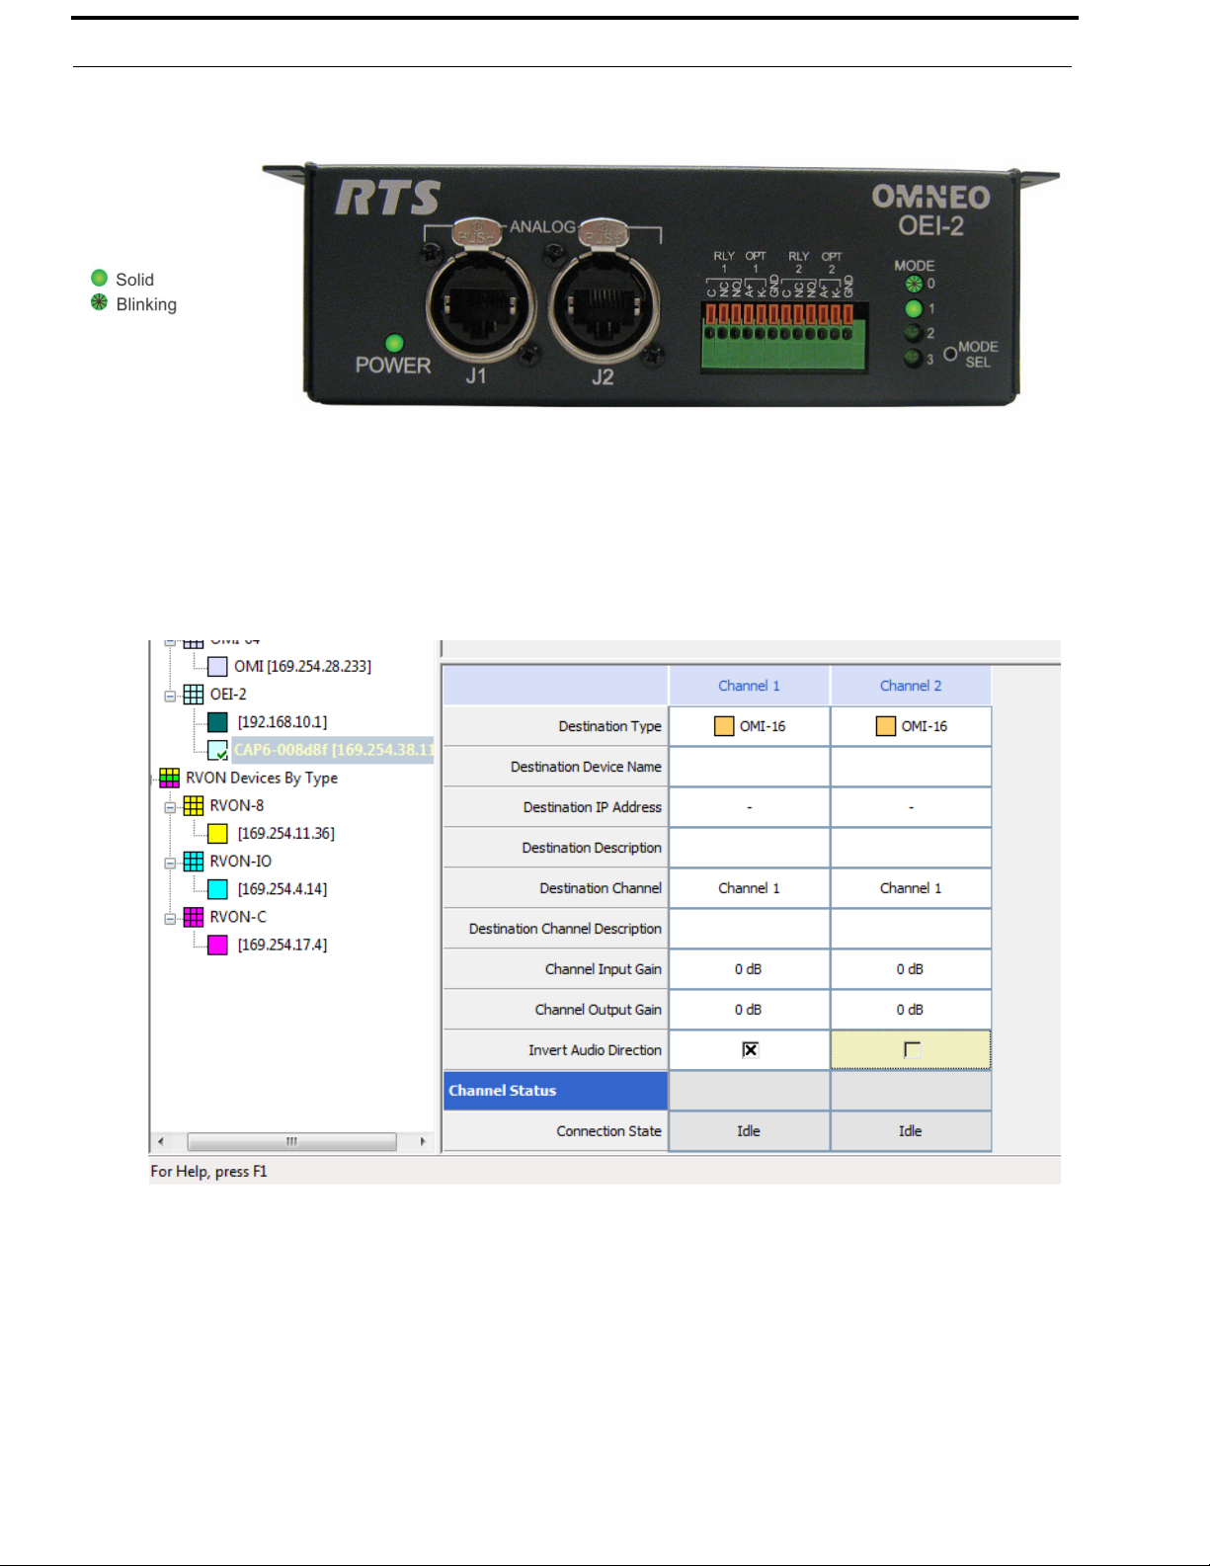Click the Blinking legend indicator icon
The height and width of the screenshot is (1566, 1210).
pyautogui.click(x=99, y=302)
